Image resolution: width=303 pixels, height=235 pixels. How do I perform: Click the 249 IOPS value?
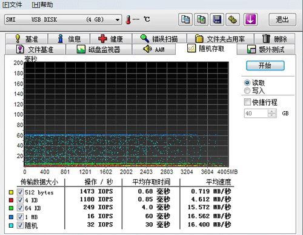pos(98,207)
